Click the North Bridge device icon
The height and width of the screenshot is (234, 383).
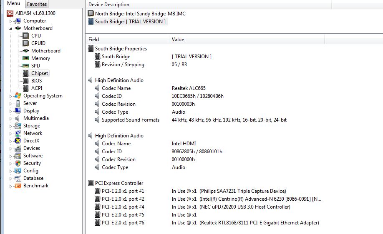coord(91,13)
